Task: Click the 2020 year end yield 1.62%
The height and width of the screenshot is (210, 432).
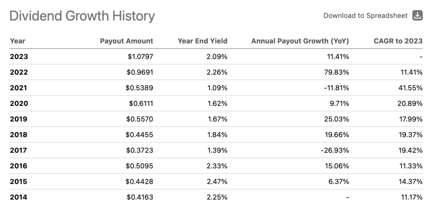Action: 217,103
